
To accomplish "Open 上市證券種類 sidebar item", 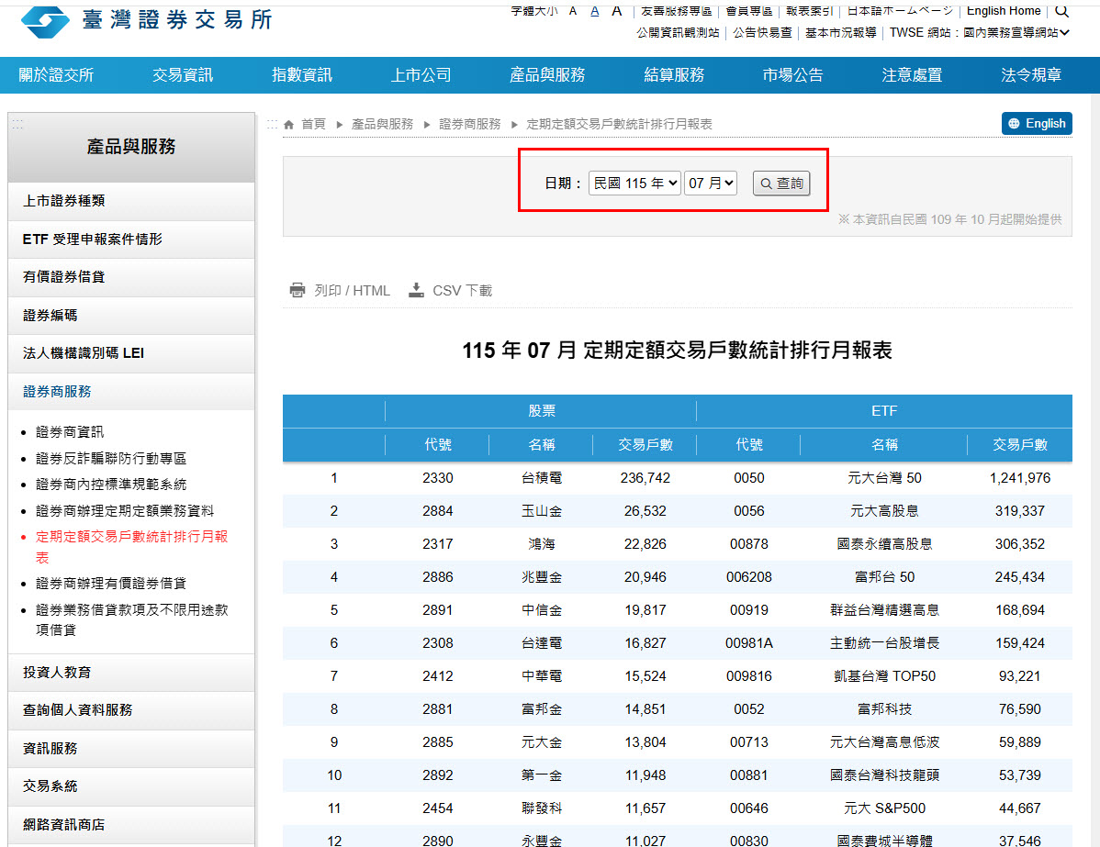I will click(x=131, y=201).
